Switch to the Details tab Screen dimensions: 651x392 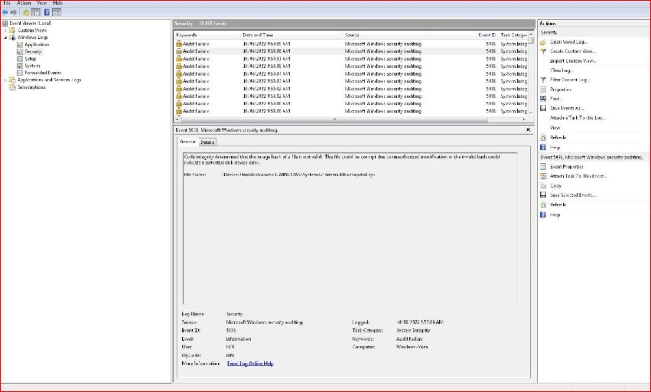pos(206,142)
